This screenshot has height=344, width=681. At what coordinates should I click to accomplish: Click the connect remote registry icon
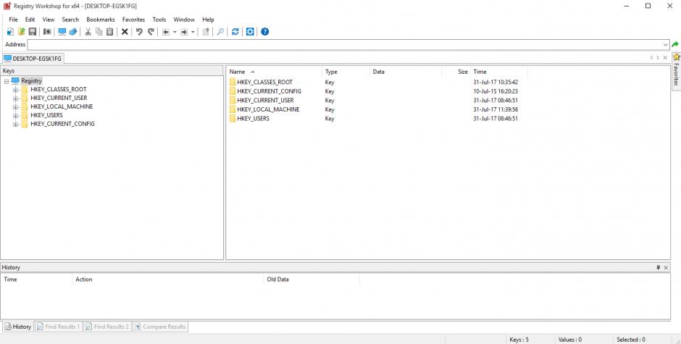click(73, 32)
